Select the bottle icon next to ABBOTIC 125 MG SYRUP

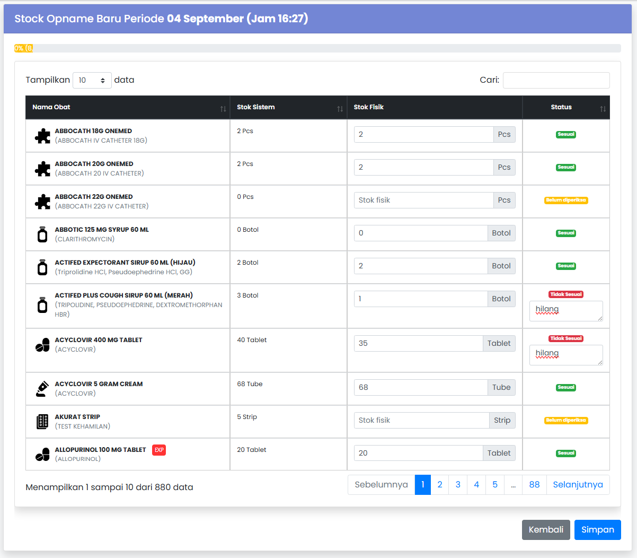[42, 233]
